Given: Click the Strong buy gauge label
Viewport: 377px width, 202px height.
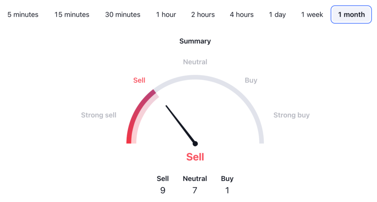Looking at the screenshot, I should click(291, 115).
